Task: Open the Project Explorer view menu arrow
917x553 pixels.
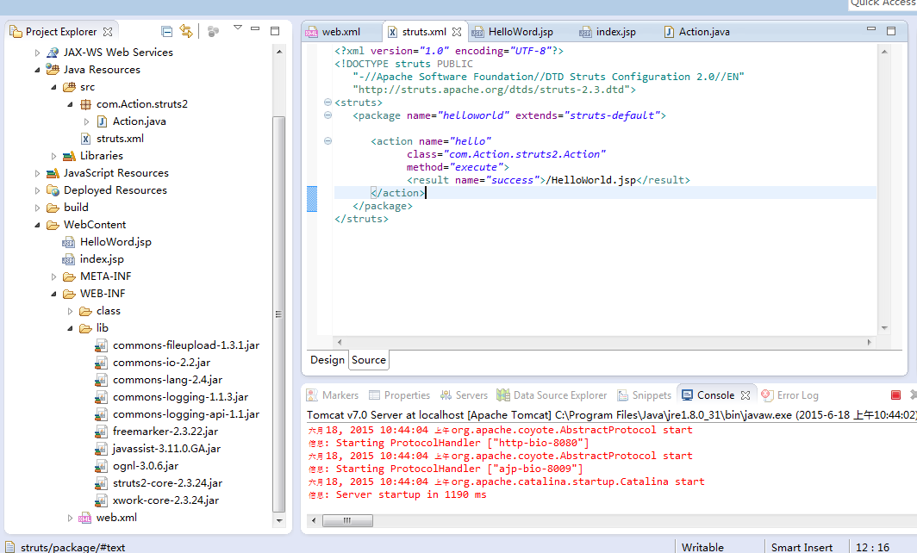Action: pos(238,28)
